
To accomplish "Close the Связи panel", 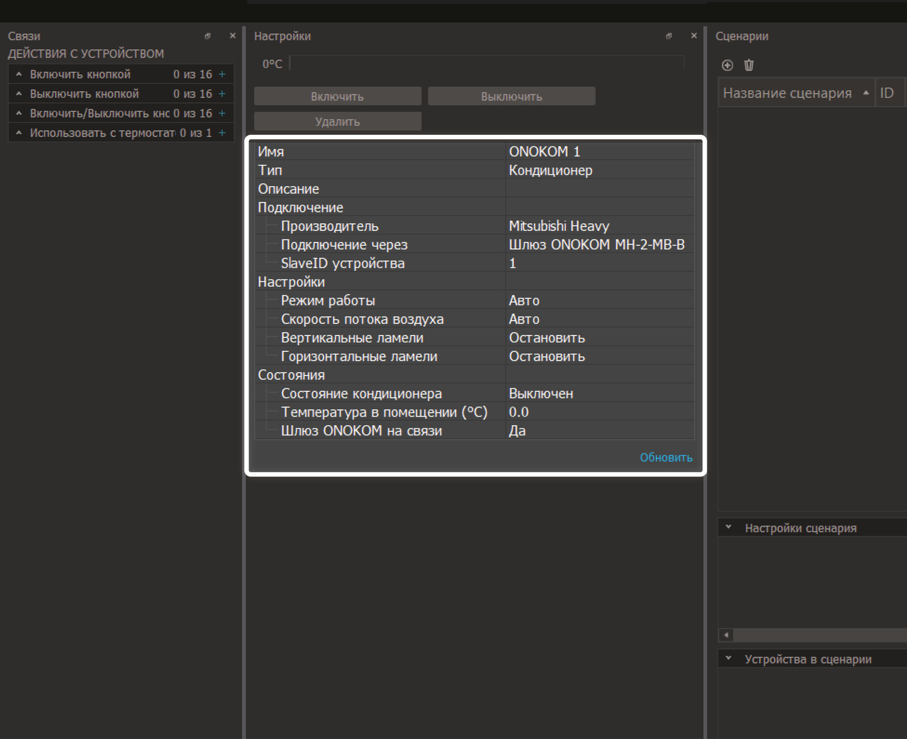I will [232, 36].
